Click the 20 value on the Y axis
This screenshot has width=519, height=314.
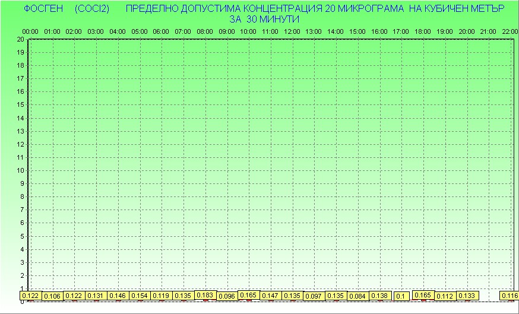[20, 39]
